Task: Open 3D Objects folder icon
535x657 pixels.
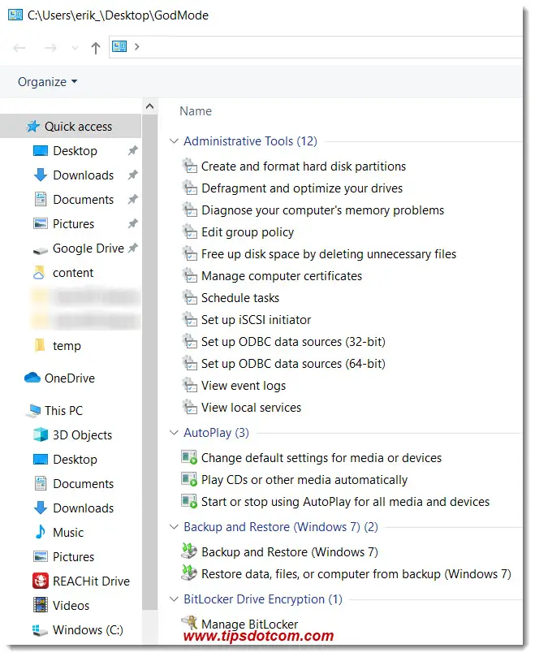Action: pos(40,434)
